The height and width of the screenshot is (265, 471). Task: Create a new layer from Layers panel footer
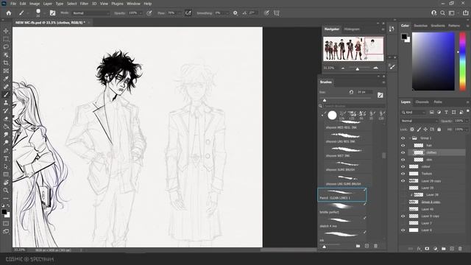[x=452, y=249]
